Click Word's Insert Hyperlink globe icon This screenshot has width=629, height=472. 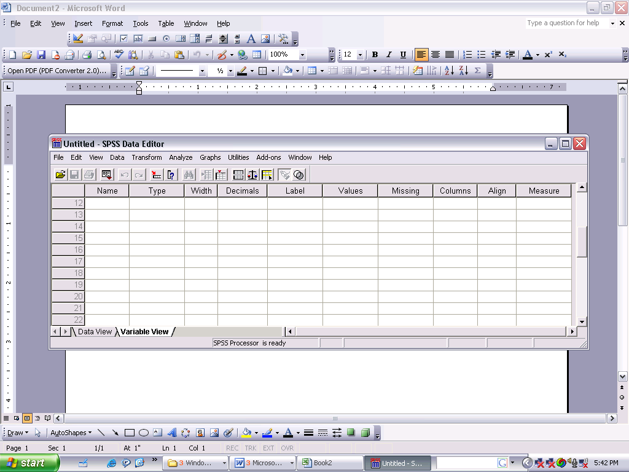tap(242, 55)
